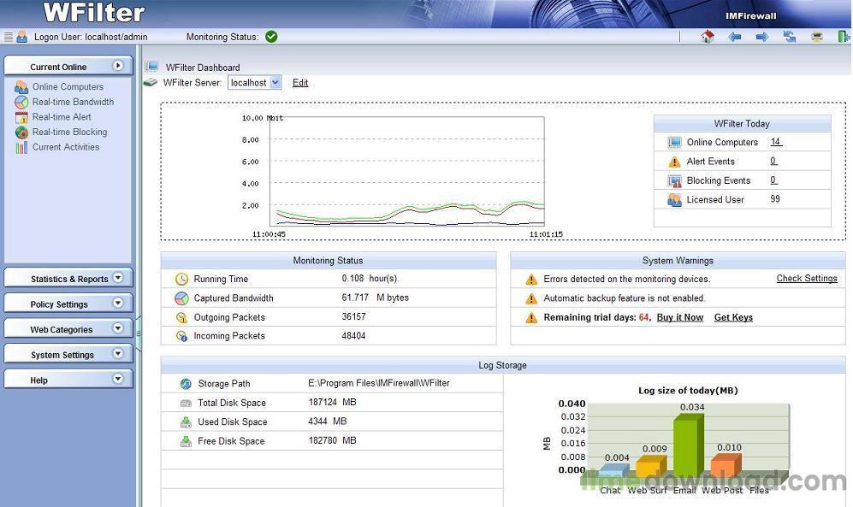853x507 pixels.
Task: Open the Home icon in top toolbar
Action: point(708,37)
